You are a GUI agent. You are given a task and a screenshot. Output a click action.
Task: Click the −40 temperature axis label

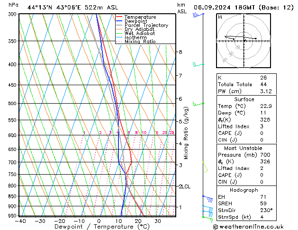(20, 221)
